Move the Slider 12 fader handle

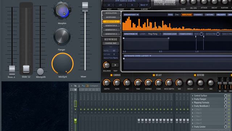[26, 69]
